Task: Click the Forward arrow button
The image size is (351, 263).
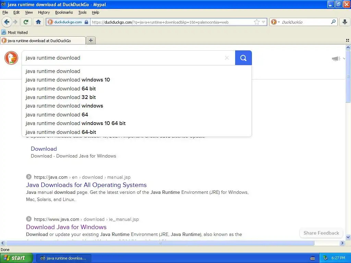Action: pyautogui.click(x=15, y=22)
